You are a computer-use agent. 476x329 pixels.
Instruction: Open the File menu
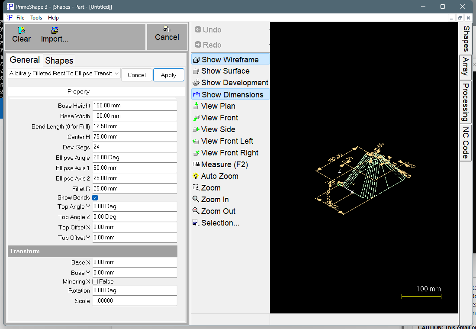[x=20, y=18]
